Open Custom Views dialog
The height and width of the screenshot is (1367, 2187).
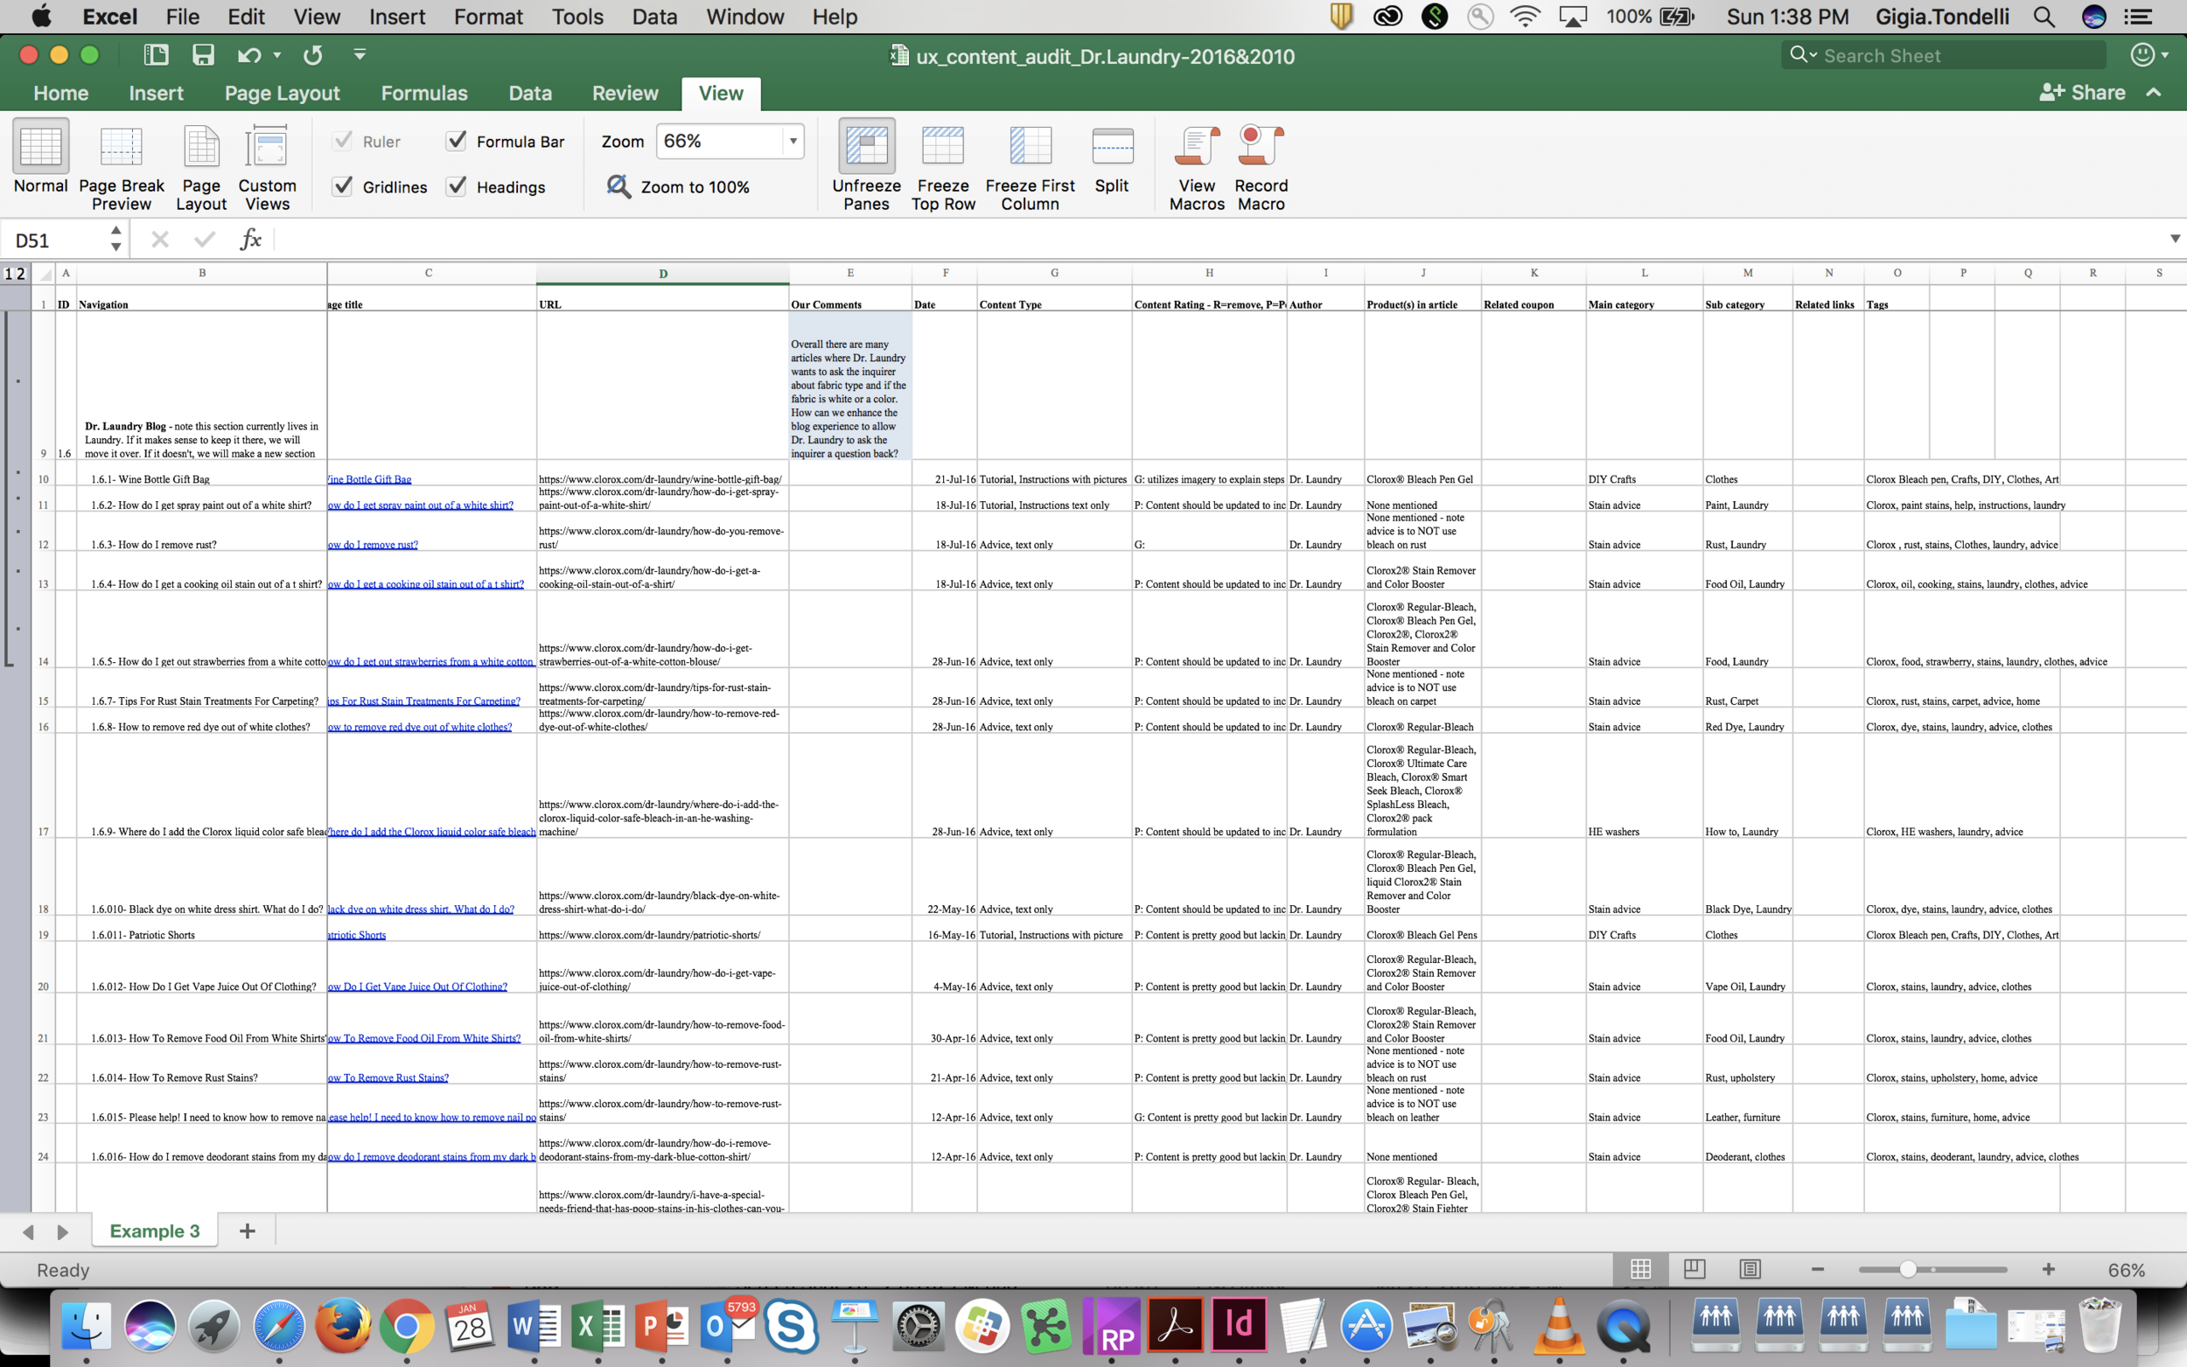point(267,168)
